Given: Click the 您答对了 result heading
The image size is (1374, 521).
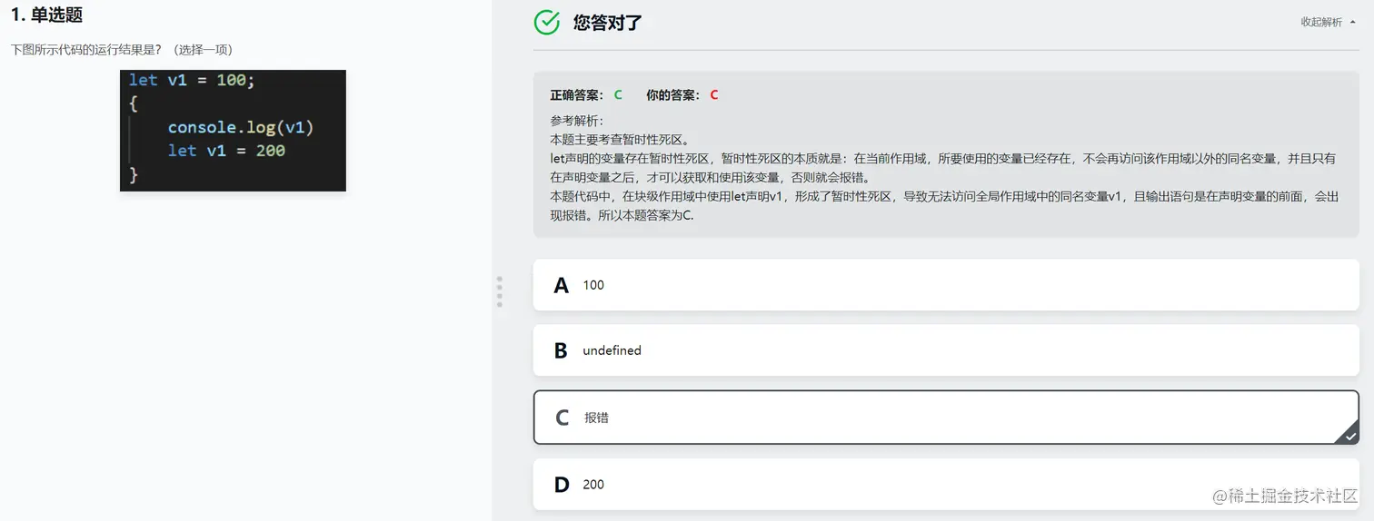Looking at the screenshot, I should [607, 23].
